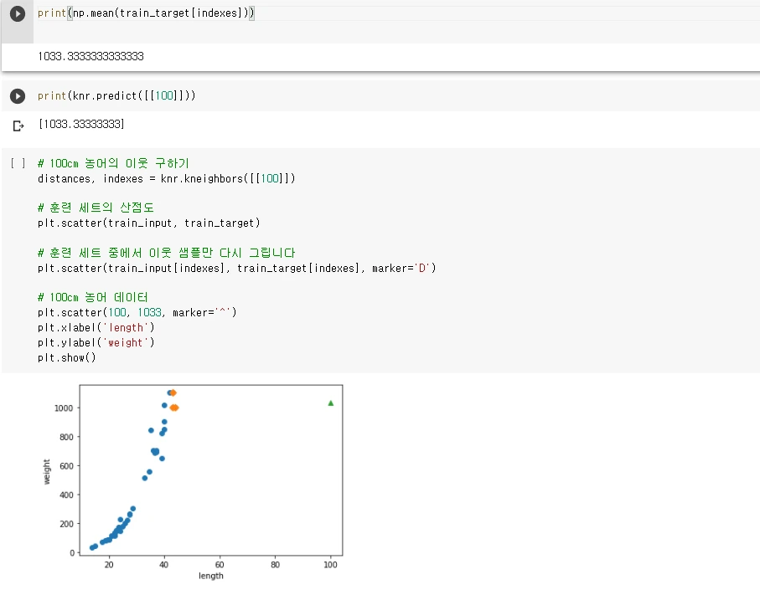Click the line containing marker='D'
Screen dimensions: 760x595
(x=237, y=268)
